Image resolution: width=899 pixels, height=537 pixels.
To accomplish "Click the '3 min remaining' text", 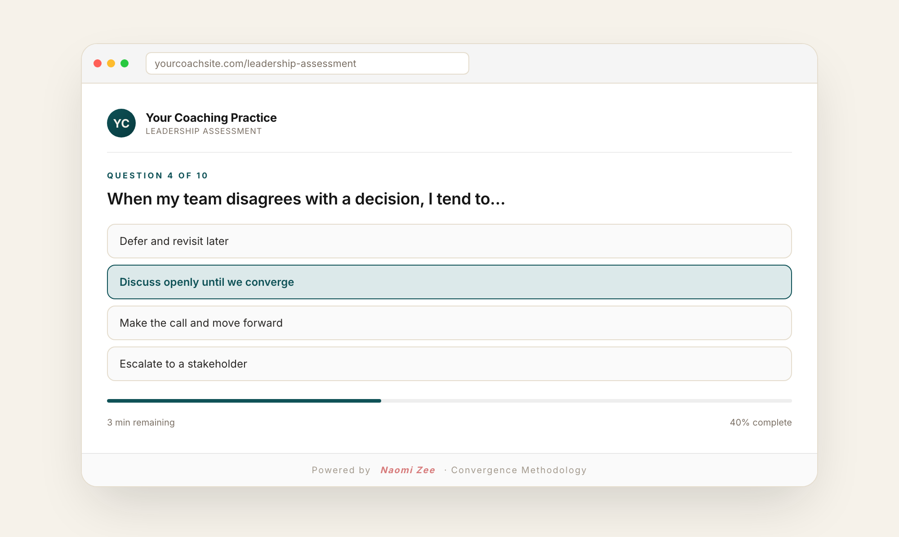I will (141, 422).
